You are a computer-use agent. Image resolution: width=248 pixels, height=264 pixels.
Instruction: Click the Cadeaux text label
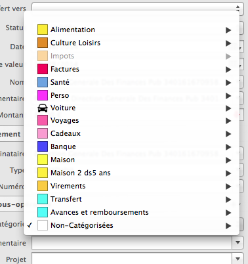[x=66, y=133]
